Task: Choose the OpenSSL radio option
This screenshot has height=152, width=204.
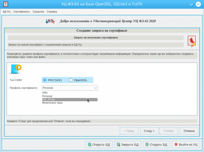Action: 71,80
